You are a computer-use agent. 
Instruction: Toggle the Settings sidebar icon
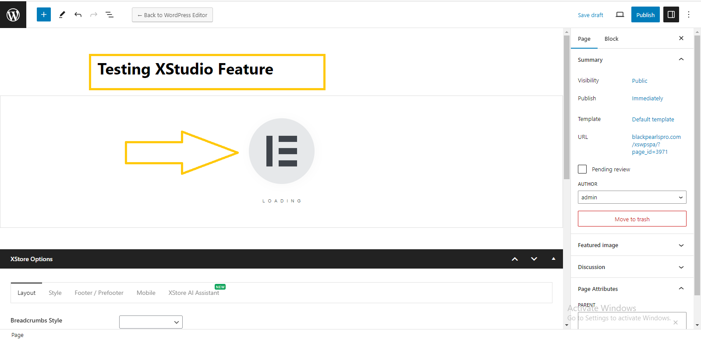[671, 14]
